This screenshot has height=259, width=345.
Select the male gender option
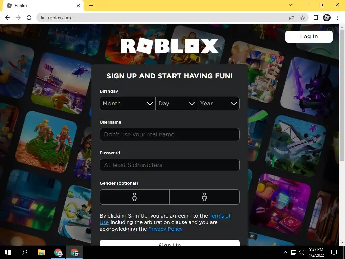pos(205,197)
